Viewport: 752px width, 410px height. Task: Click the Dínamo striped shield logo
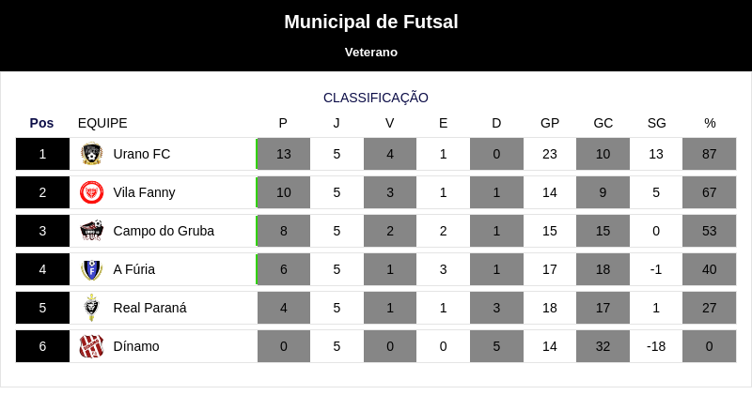click(x=91, y=346)
